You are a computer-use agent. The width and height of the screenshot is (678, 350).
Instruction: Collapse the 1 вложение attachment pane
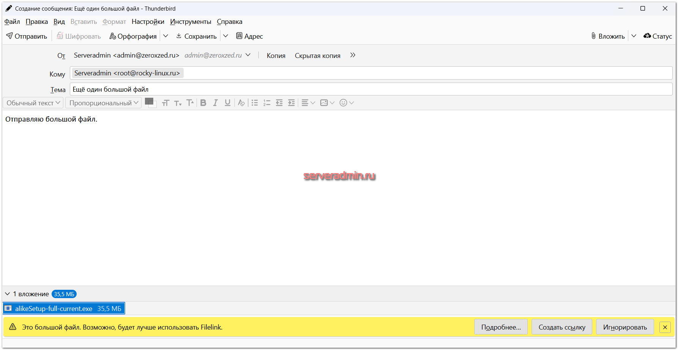[7, 294]
